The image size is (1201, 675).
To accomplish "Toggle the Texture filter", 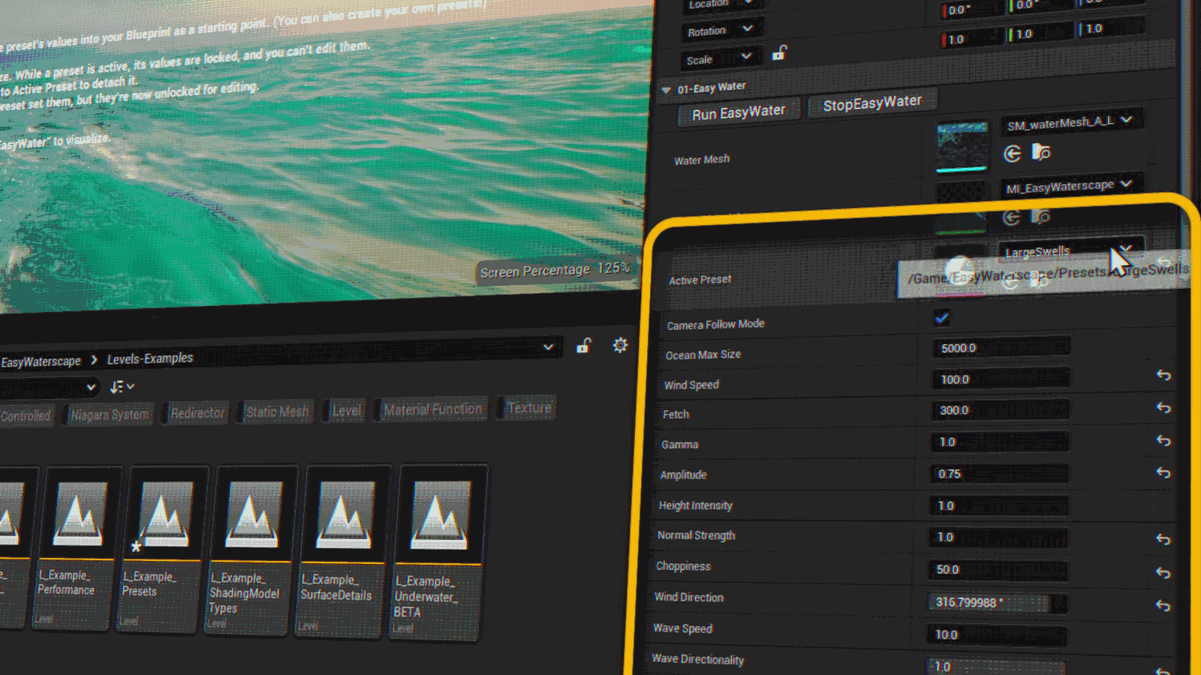I will click(528, 408).
